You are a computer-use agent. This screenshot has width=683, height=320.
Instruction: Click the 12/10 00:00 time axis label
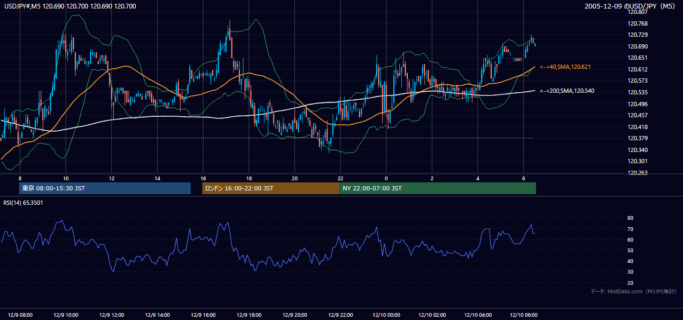pyautogui.click(x=386, y=315)
